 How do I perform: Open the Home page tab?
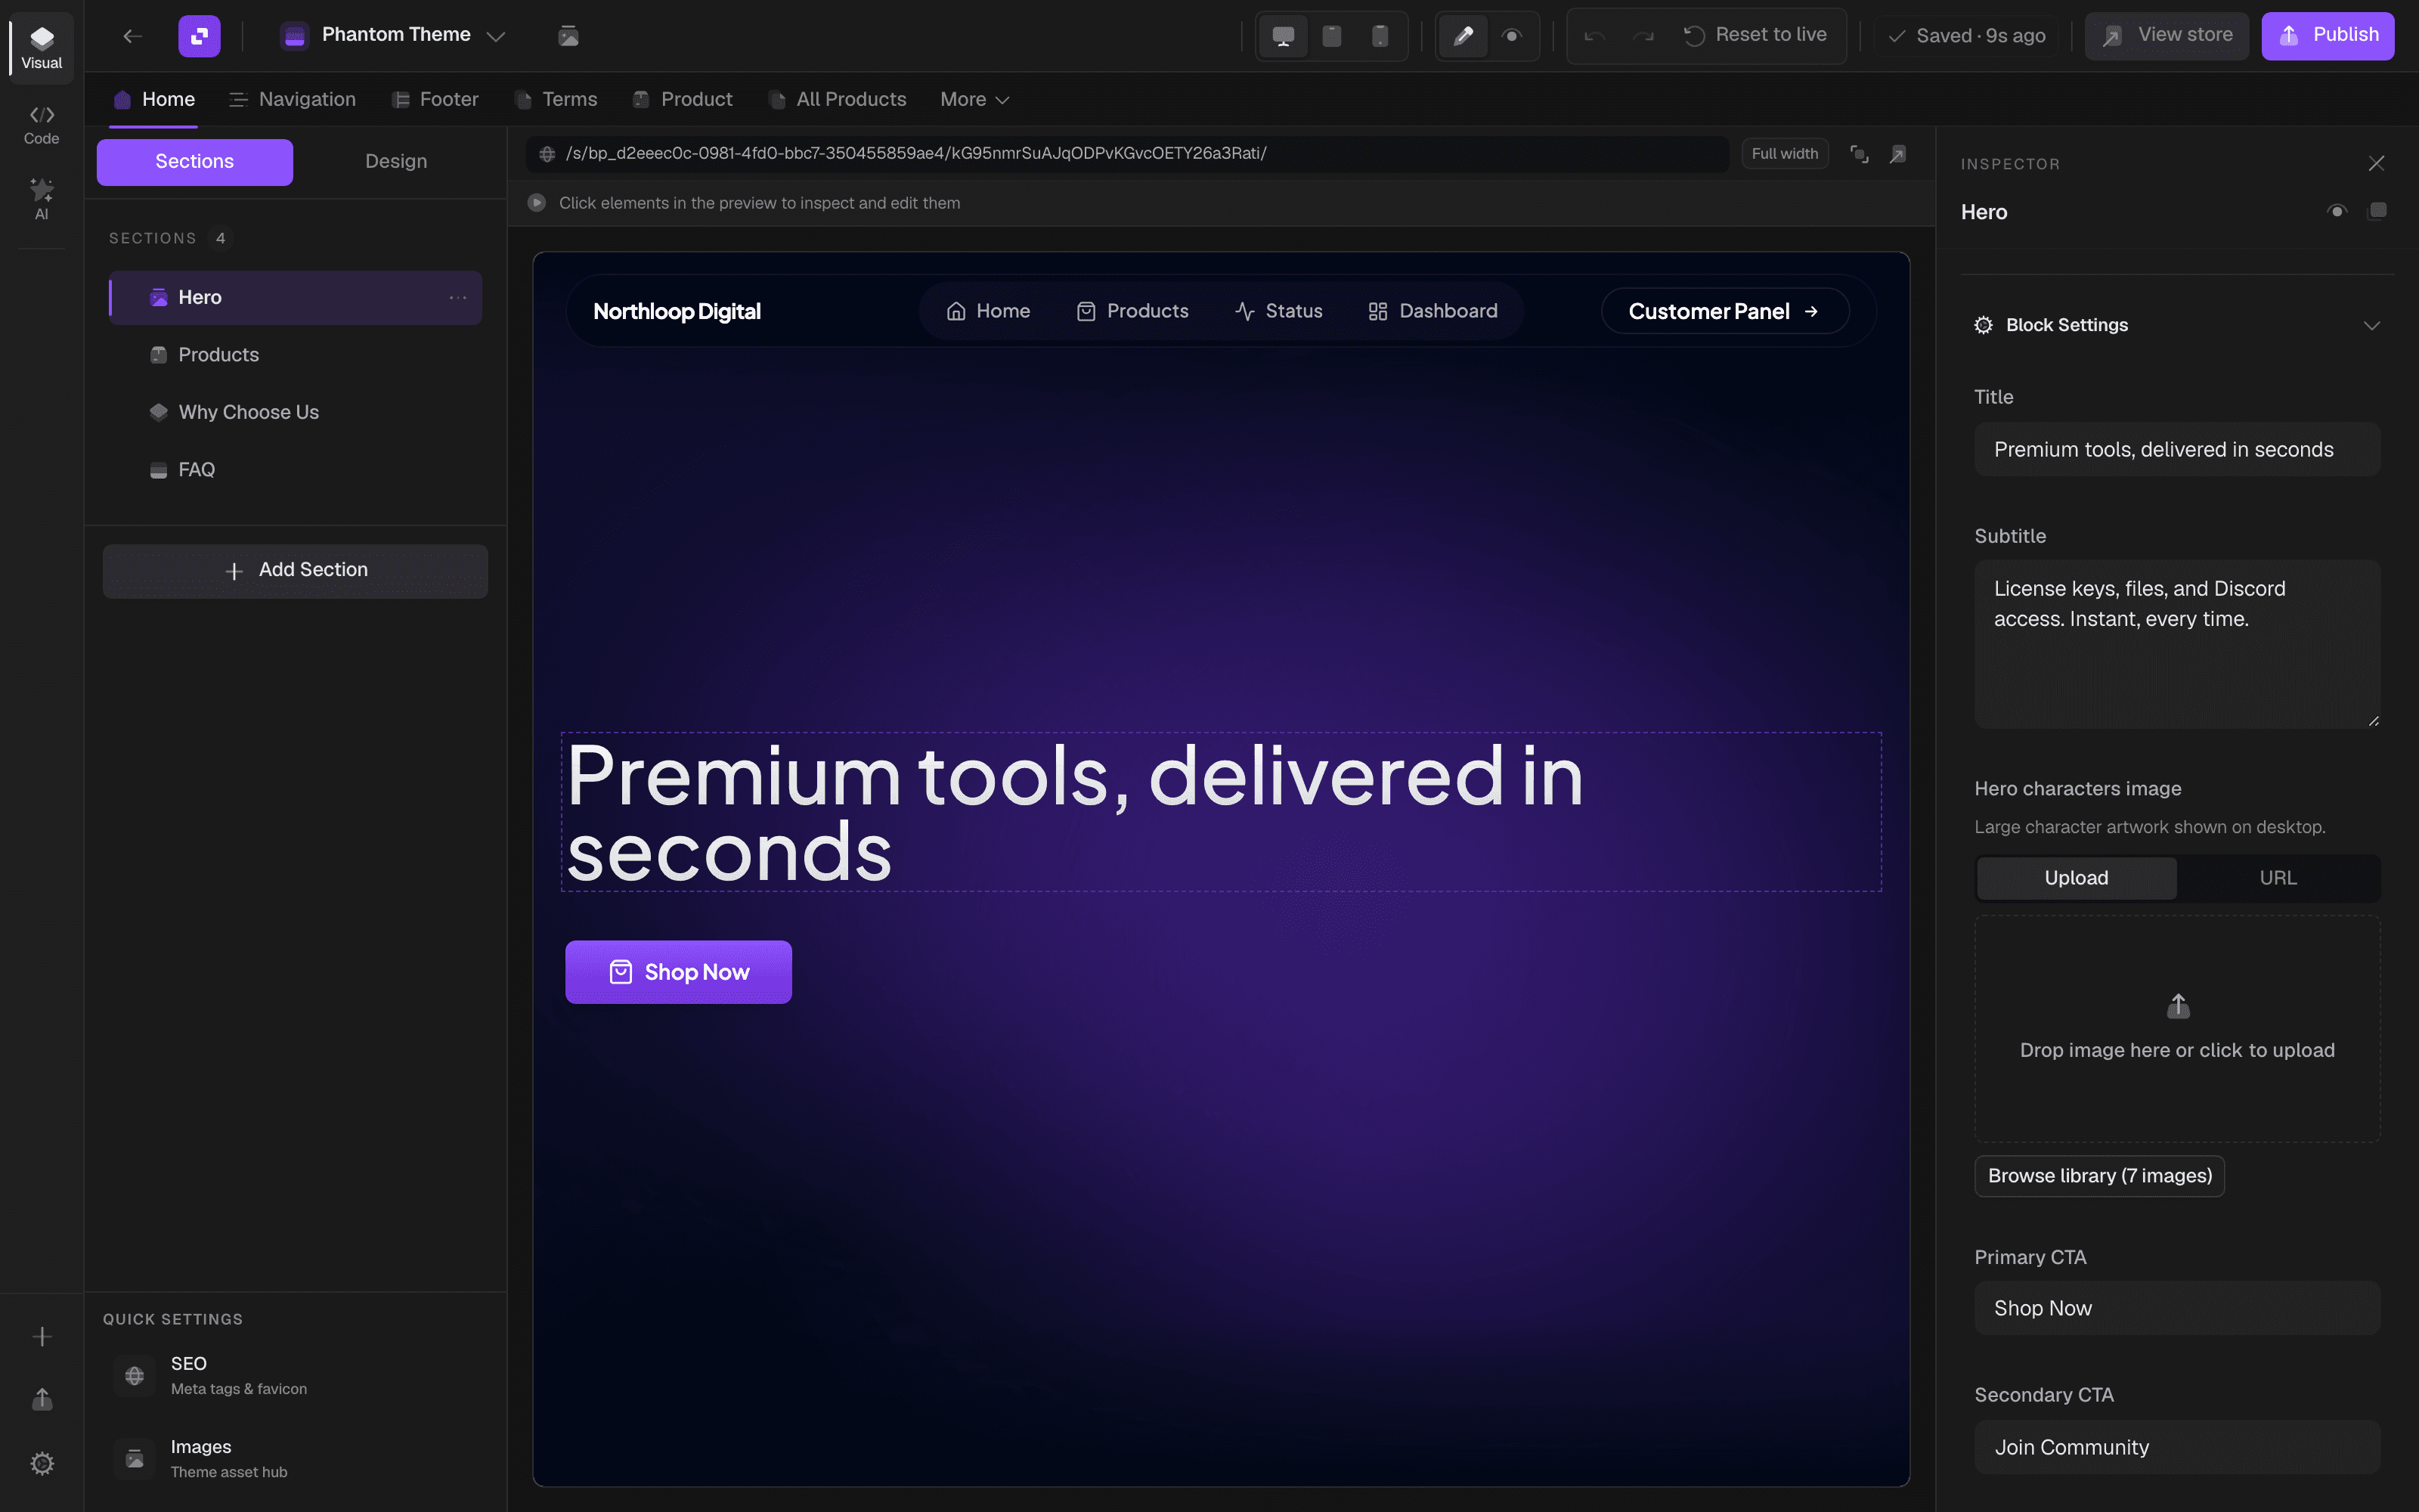(154, 99)
